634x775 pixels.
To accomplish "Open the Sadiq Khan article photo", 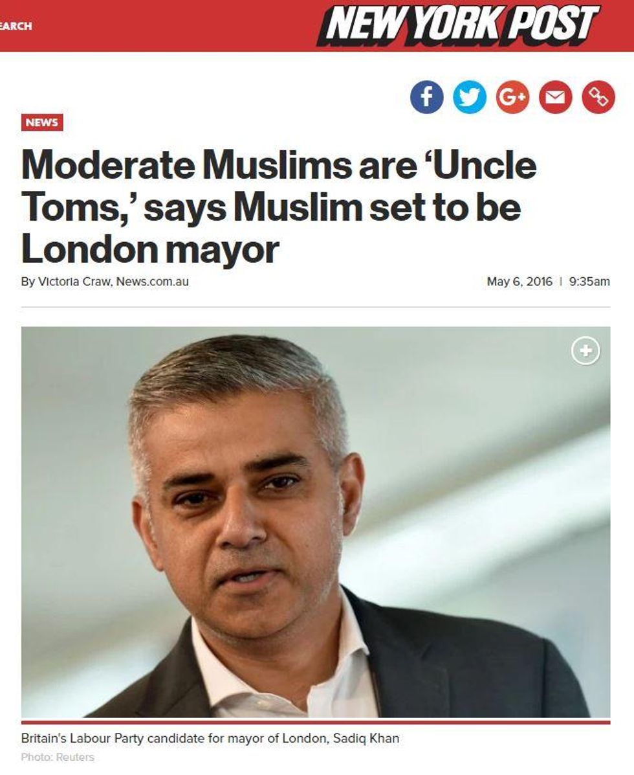I will pos(316,522).
